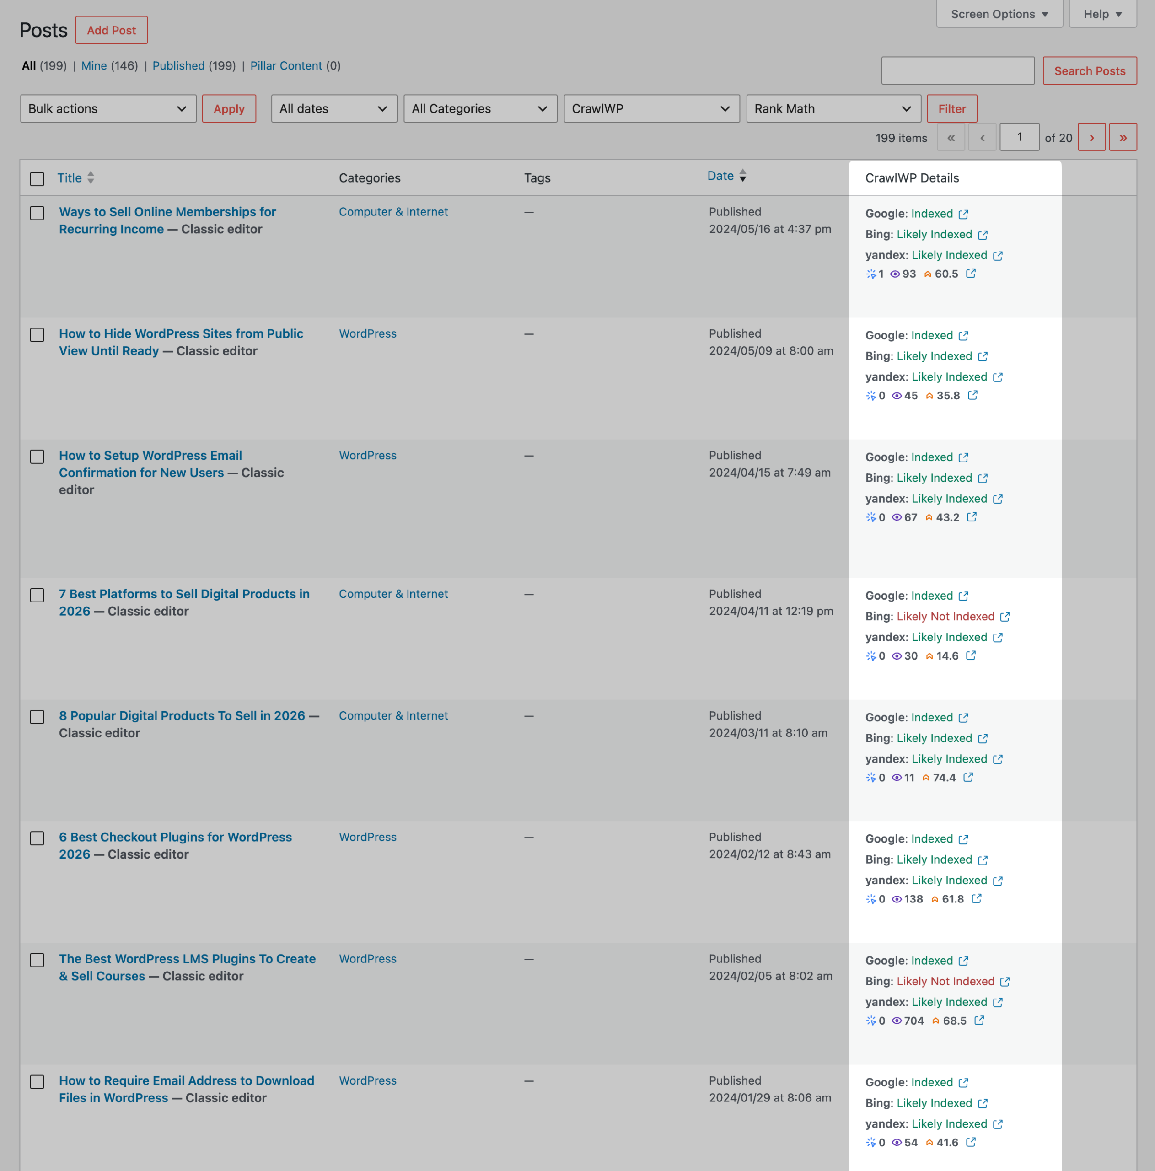Screen dimensions: 1155x1171
Task: Click the position icon beside 43.2
Action: pos(929,518)
